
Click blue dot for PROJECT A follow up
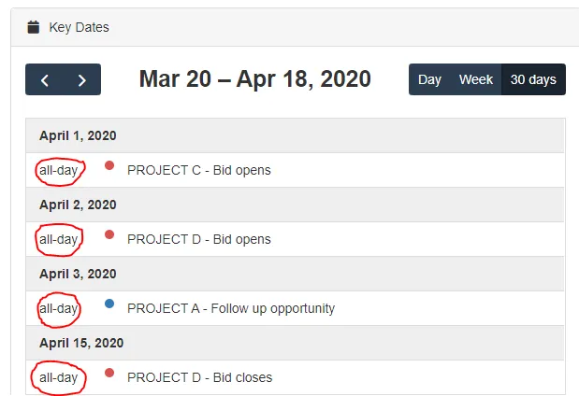(109, 304)
